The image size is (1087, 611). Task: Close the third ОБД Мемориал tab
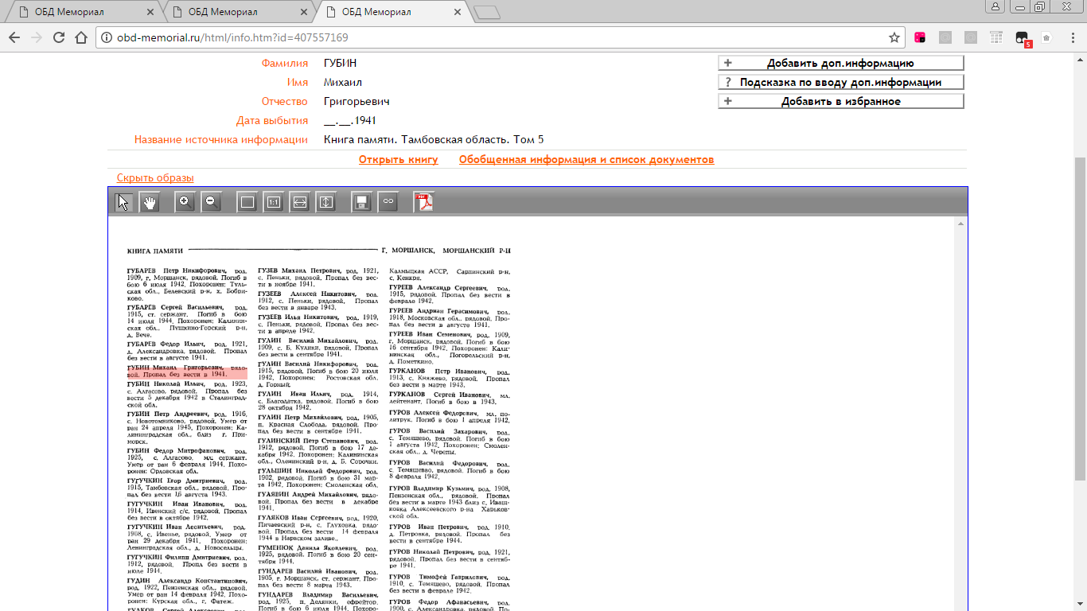[x=457, y=12]
